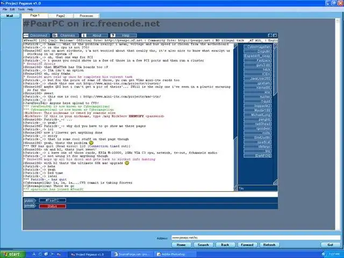The image size is (344, 258).
Task: Switch to SourceForge.net taskbar window
Action: point(132,254)
